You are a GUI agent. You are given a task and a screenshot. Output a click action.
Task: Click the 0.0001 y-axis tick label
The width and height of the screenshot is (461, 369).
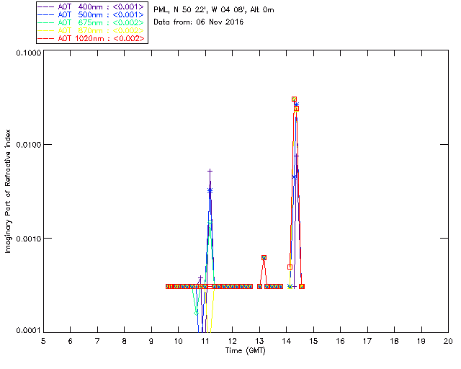click(x=28, y=330)
